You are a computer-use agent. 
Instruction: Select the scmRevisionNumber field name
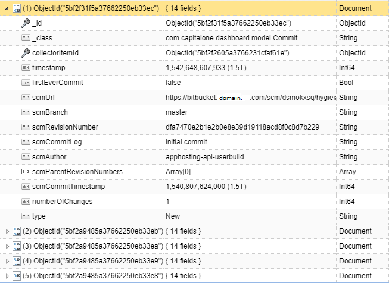pos(66,127)
